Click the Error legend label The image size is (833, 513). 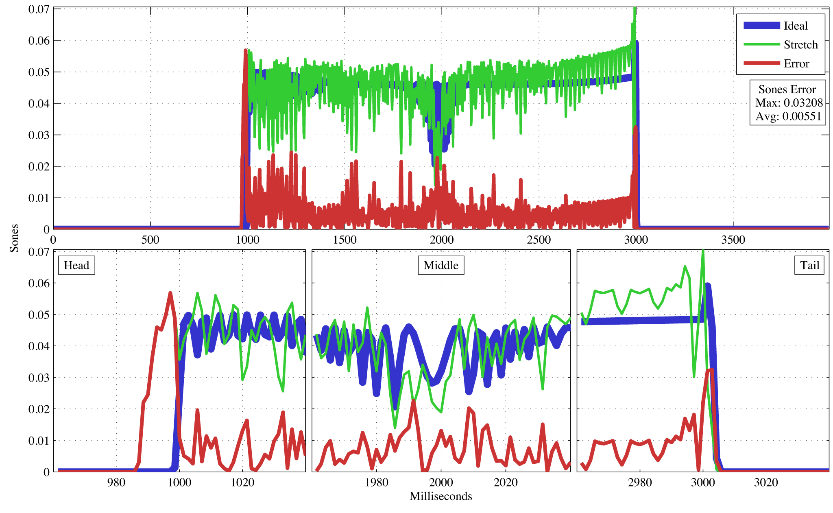pyautogui.click(x=796, y=63)
